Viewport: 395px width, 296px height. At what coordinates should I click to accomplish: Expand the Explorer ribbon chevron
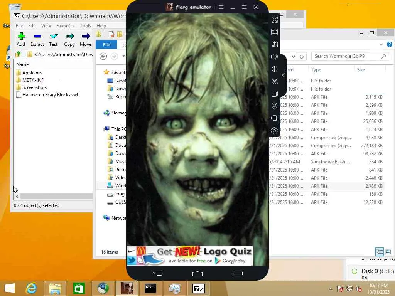381,45
